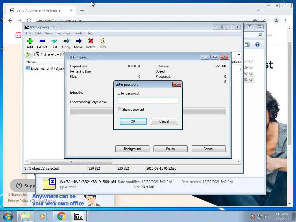296x222 pixels.
Task: Open the View menu in 7-Zip
Action: coord(49,33)
